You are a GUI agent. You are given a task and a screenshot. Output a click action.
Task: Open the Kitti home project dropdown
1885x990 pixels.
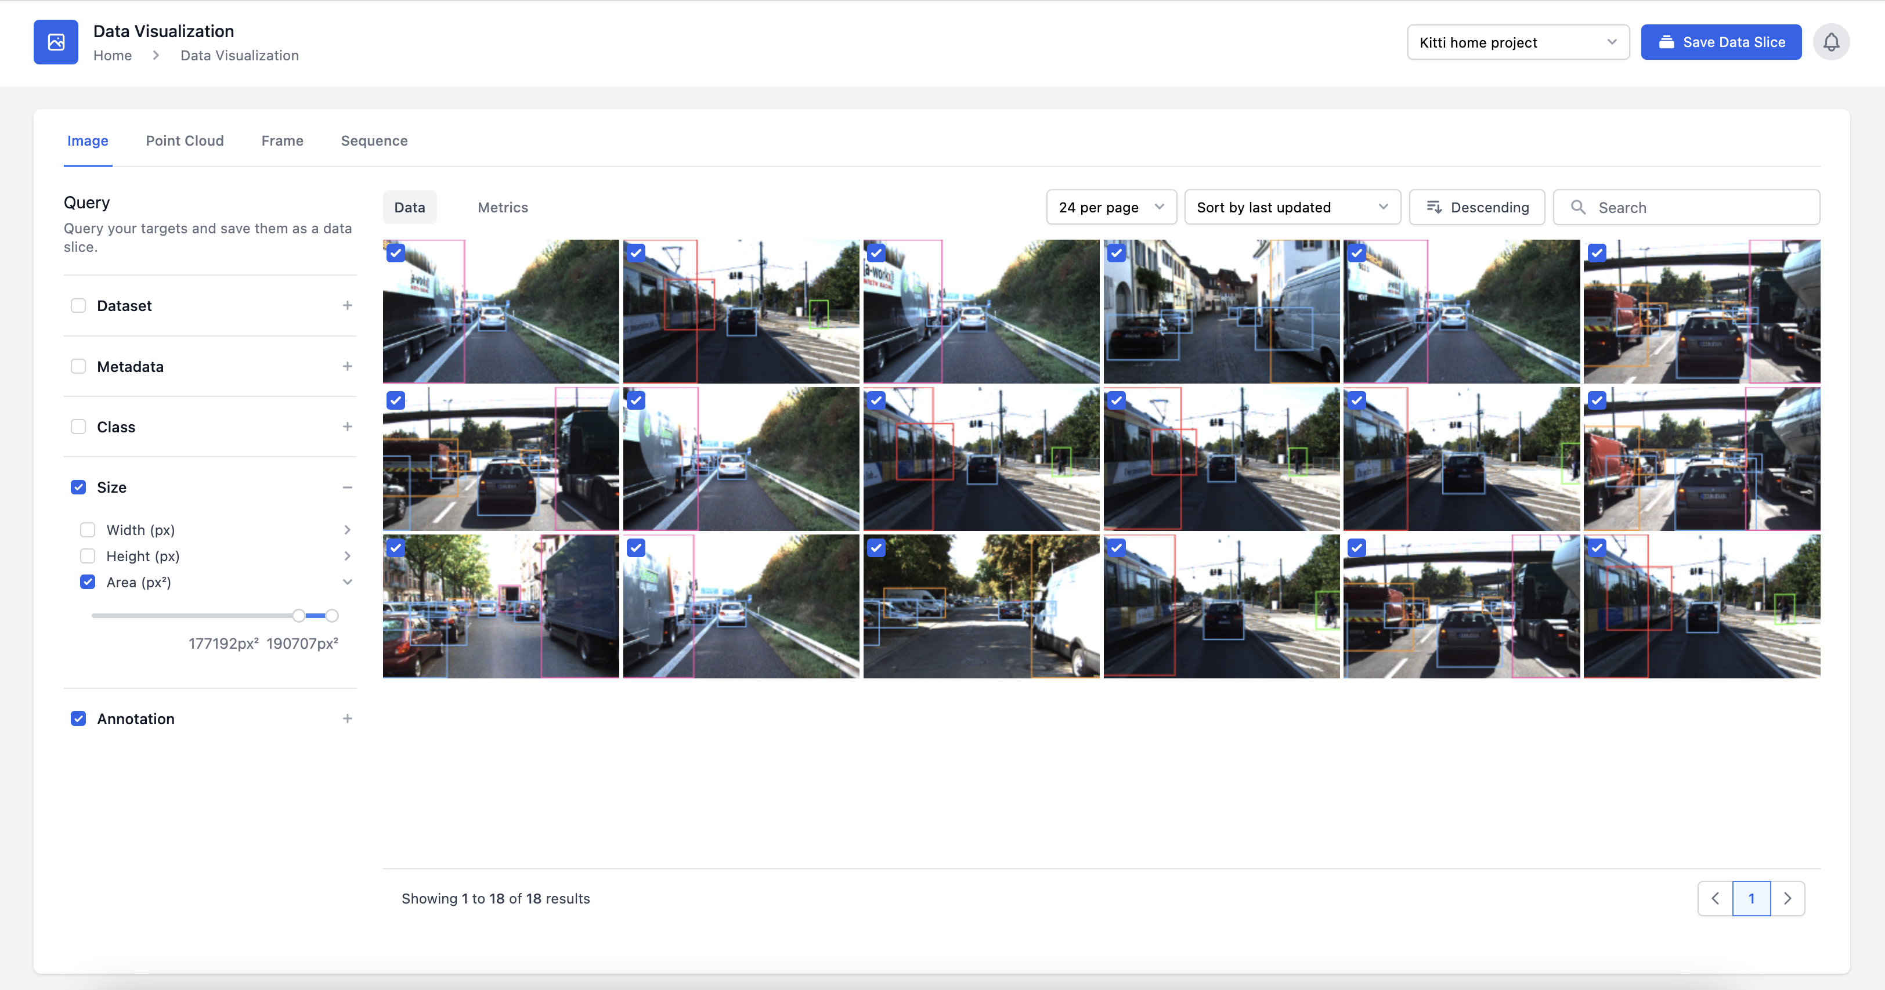pos(1517,42)
